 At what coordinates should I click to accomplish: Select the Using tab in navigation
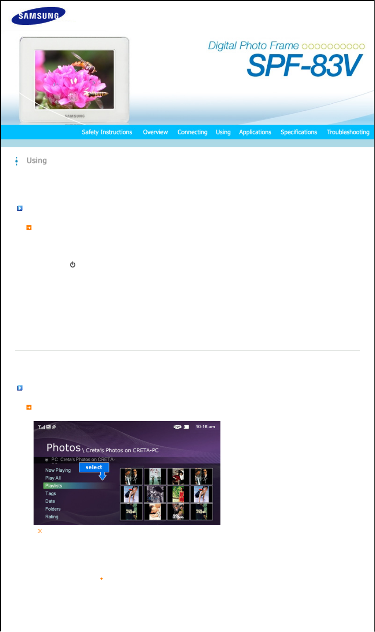(x=223, y=132)
